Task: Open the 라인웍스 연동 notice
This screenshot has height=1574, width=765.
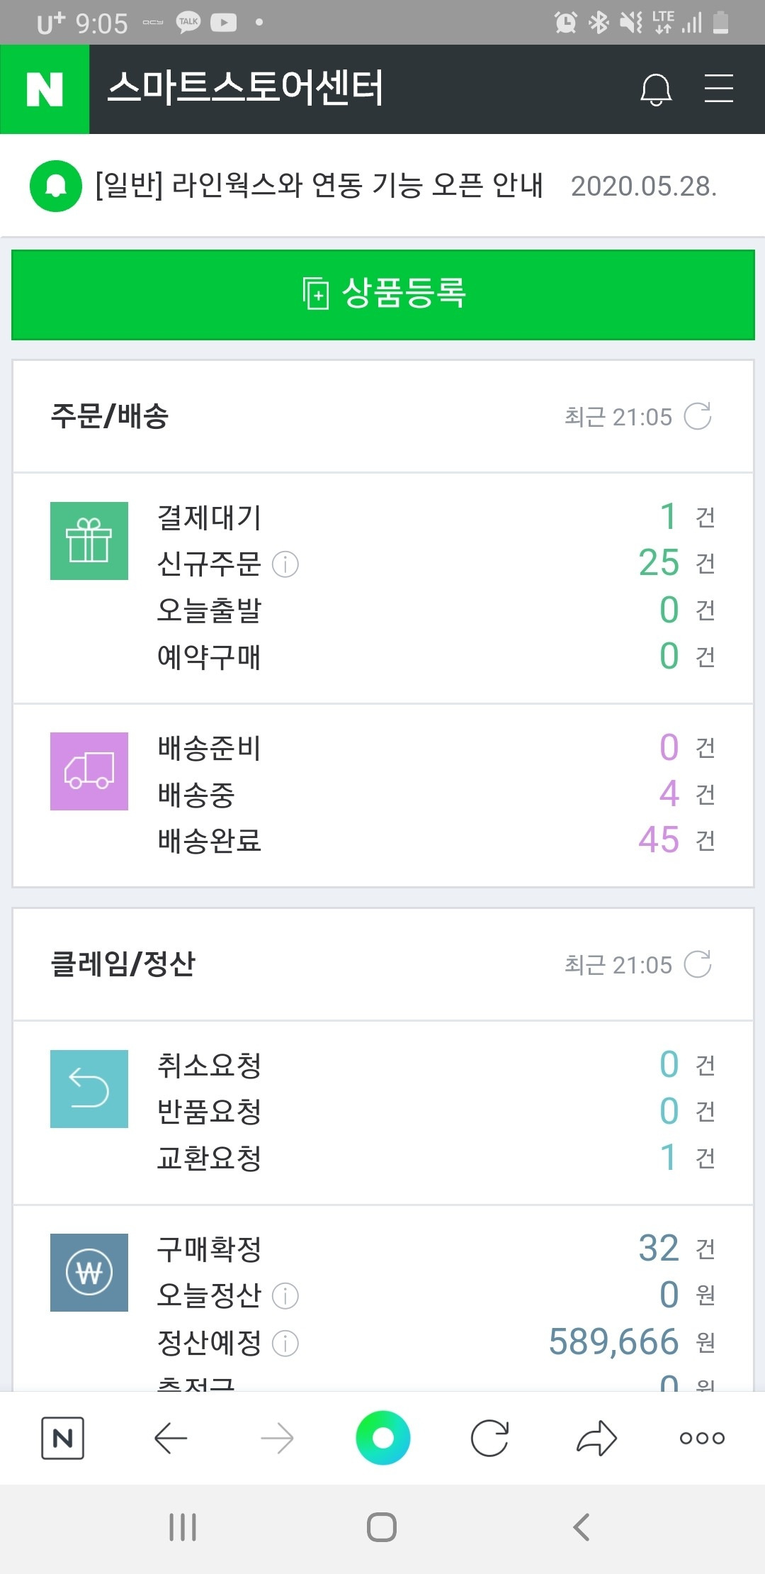Action: (319, 185)
